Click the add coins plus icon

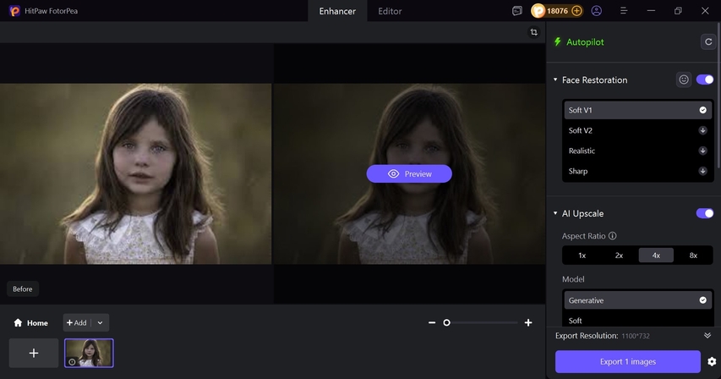576,11
